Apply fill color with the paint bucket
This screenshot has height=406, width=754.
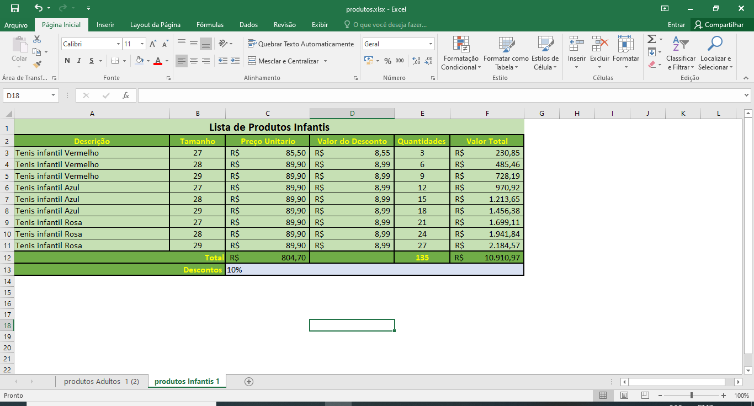(x=139, y=61)
